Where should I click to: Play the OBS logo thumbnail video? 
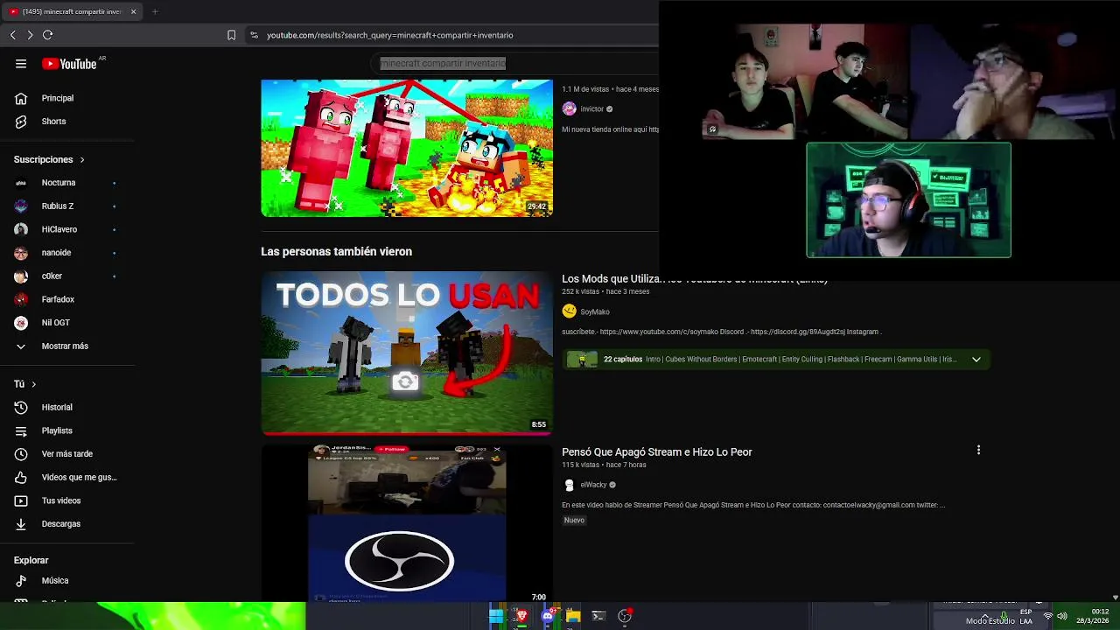(x=407, y=523)
